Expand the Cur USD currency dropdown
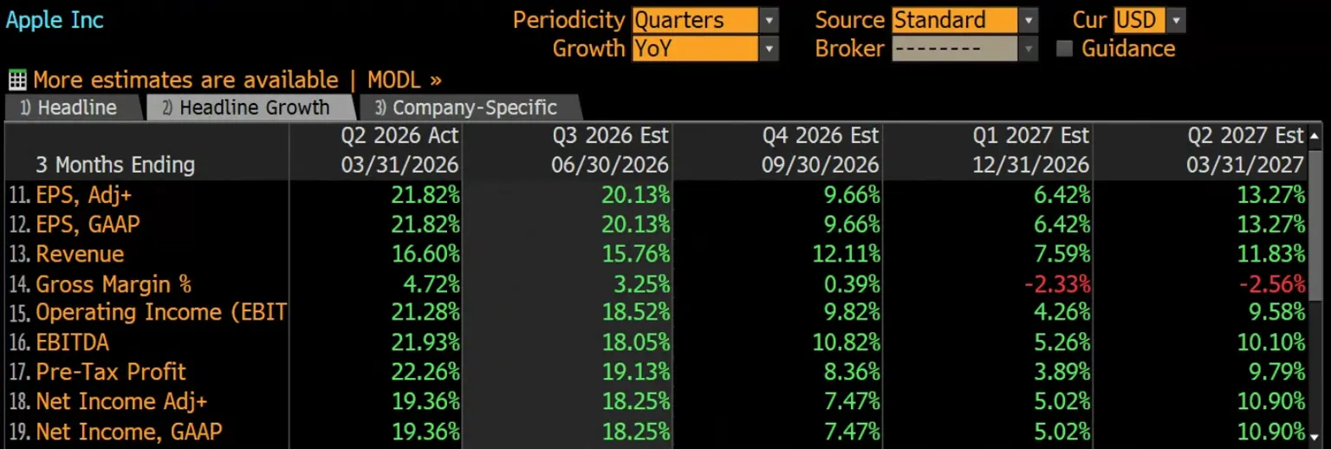 coord(1176,20)
